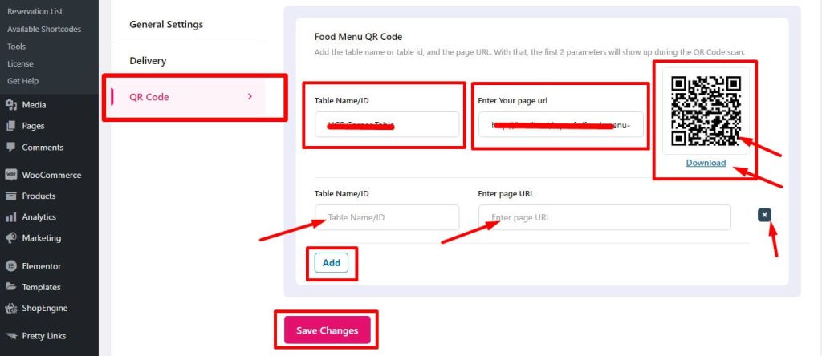Click the Comments bubble icon
This screenshot has height=356, width=822.
(11, 147)
